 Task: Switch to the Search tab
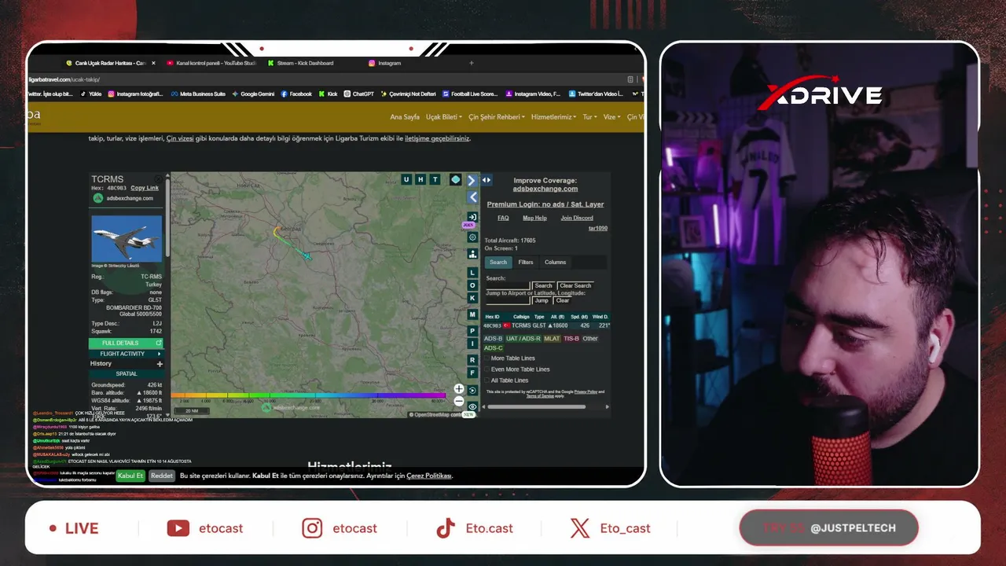[x=498, y=263]
